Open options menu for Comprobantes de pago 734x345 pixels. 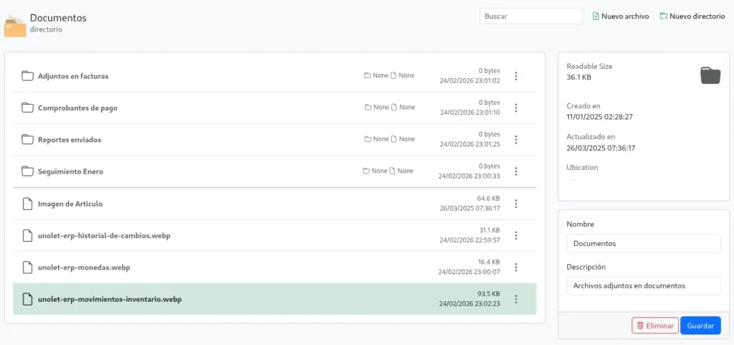[x=516, y=108]
